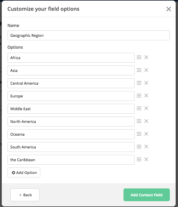Delete the Asia option
Screen dimensions: 178x207
[x=146, y=70]
